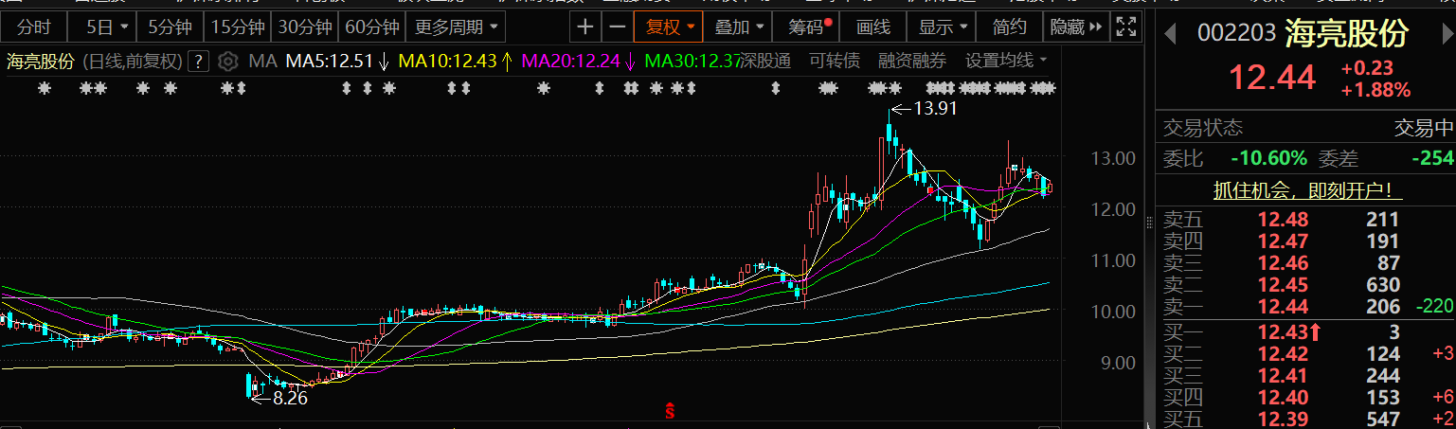
Task: Click the red S marker below chart
Action: coord(671,411)
